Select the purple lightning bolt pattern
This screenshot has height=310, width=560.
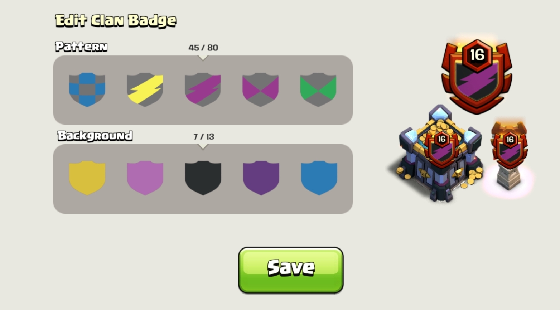pos(203,89)
